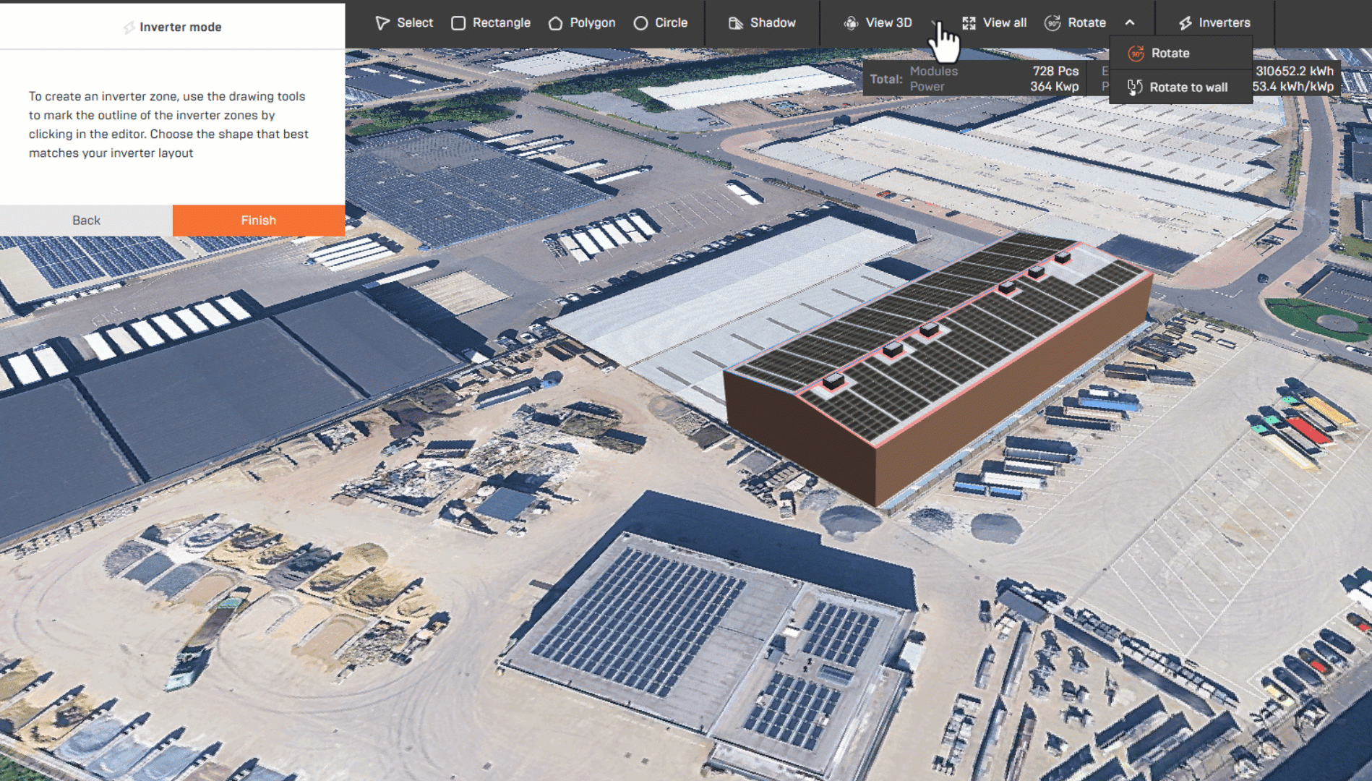
Task: Click the Rotate 90° toolbar icon
Action: click(1053, 23)
